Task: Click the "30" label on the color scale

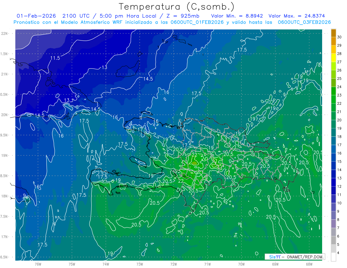Action: pos(339,37)
